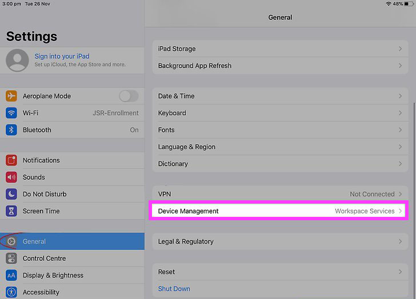Tap the Settings title heading
The width and height of the screenshot is (416, 299).
[31, 37]
